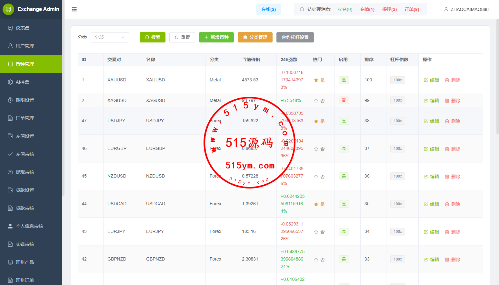Open 订单管理 menu item
This screenshot has height=285, width=499.
pos(25,118)
